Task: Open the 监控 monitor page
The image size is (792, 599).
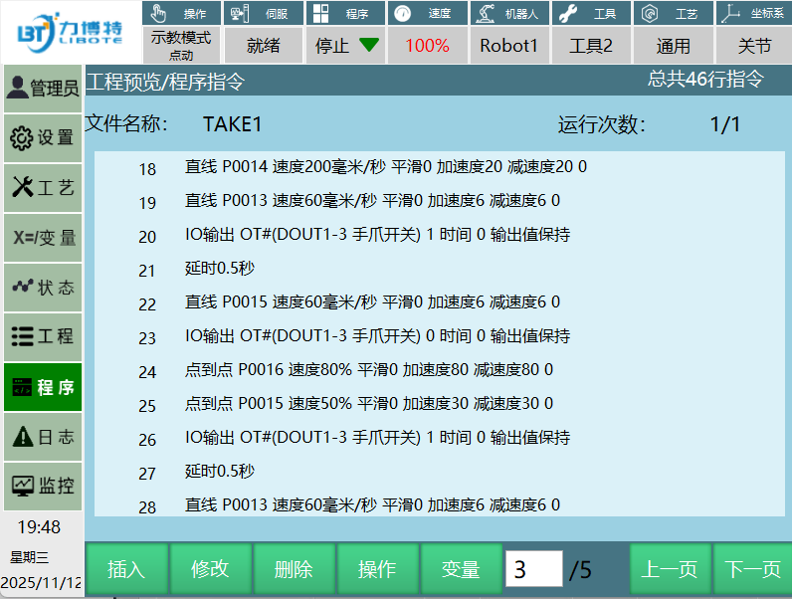Action: tap(42, 487)
